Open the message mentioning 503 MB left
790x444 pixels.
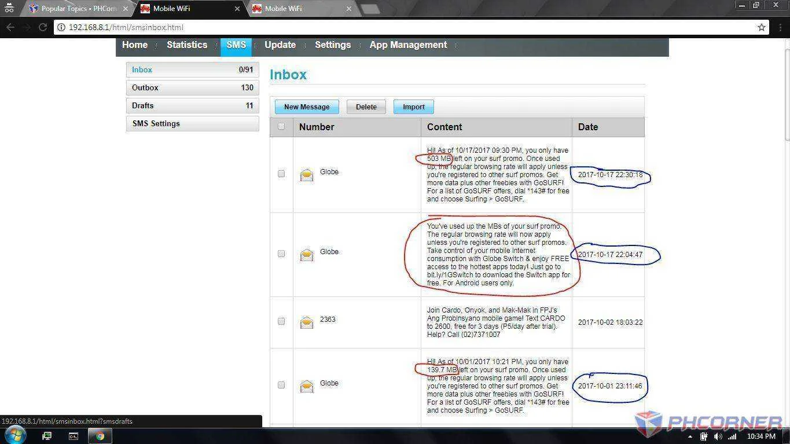click(x=498, y=175)
